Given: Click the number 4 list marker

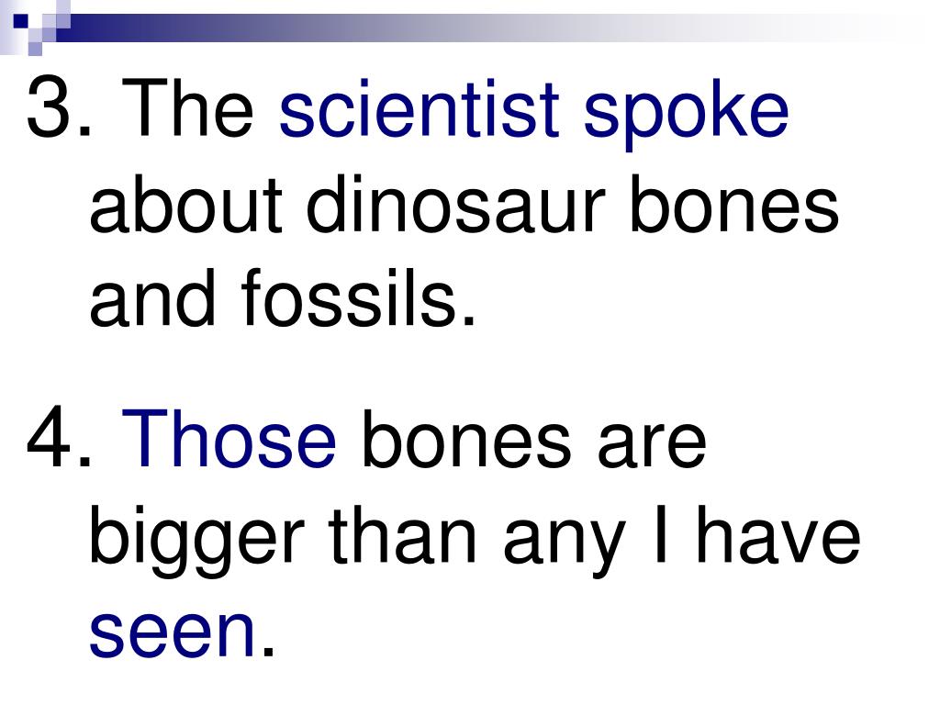Looking at the screenshot, I should [60, 438].
